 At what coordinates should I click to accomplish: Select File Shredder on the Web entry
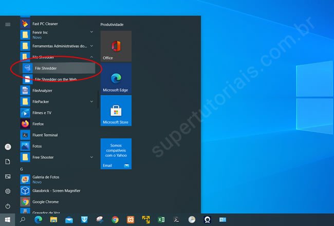click(x=55, y=79)
